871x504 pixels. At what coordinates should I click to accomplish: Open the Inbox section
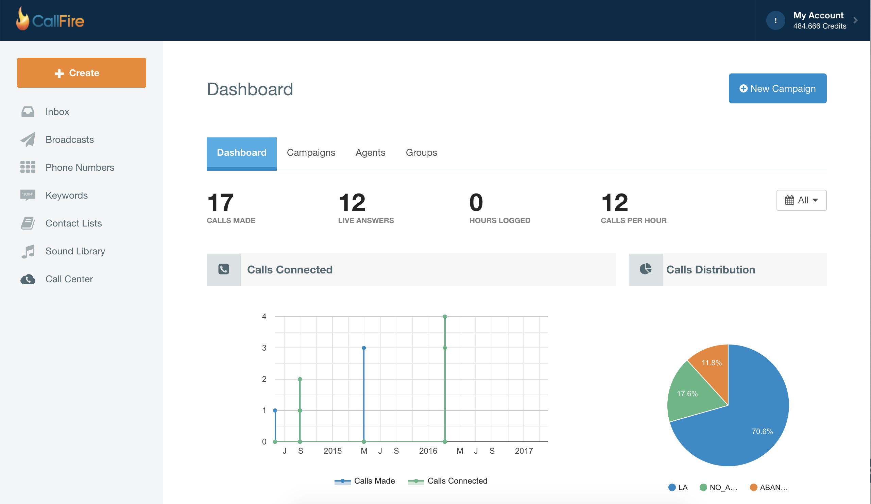click(57, 111)
